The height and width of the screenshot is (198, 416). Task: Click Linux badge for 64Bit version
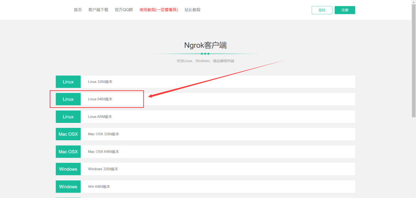tap(68, 99)
